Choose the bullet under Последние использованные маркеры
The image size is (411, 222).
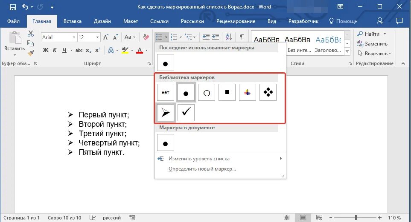tap(166, 63)
